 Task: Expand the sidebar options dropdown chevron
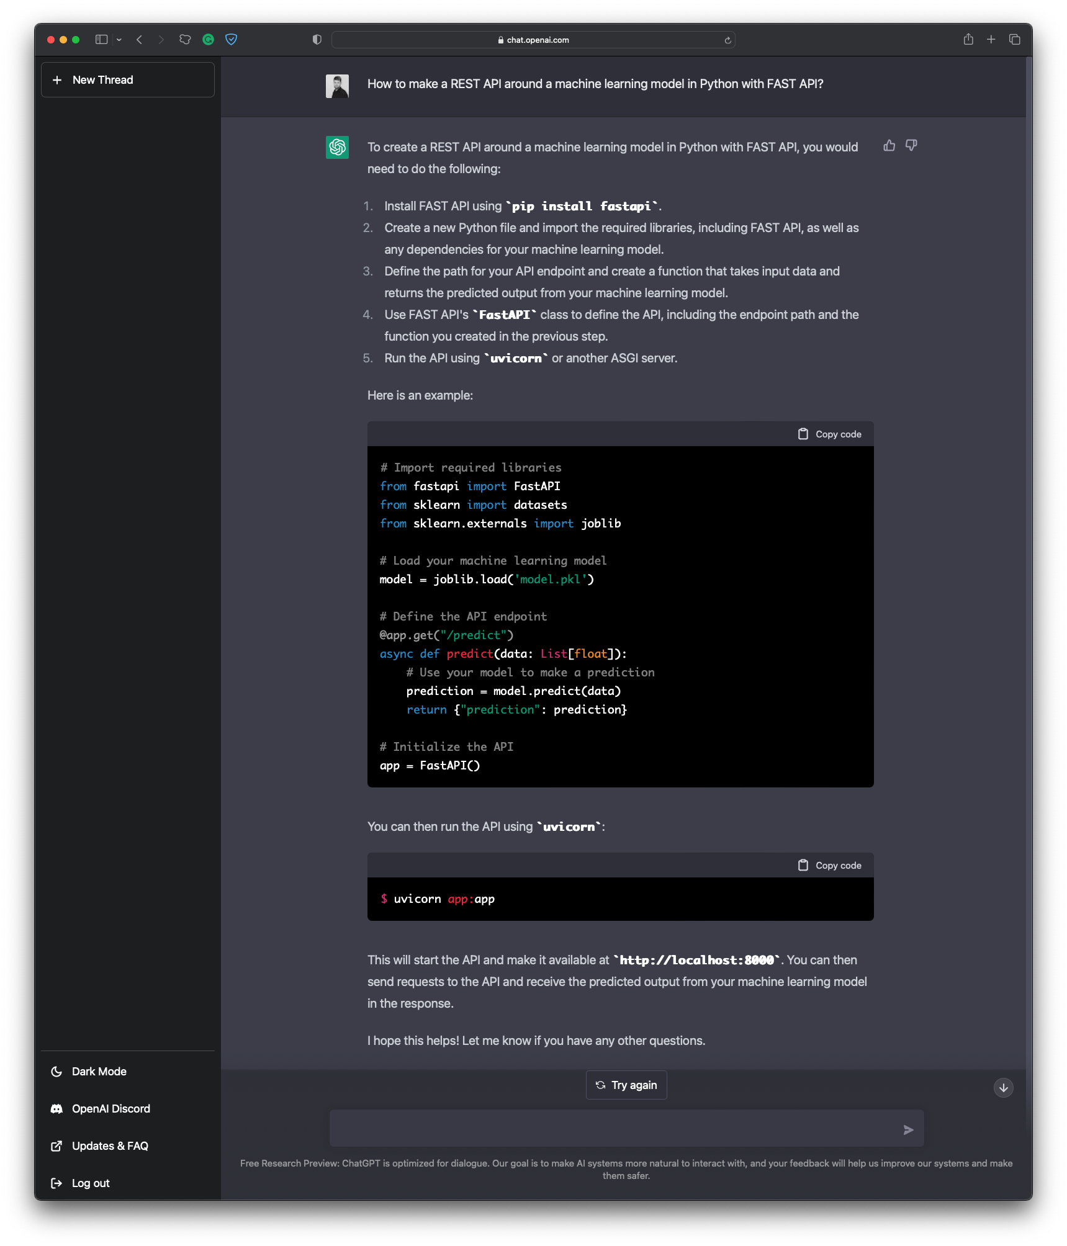[x=119, y=40]
